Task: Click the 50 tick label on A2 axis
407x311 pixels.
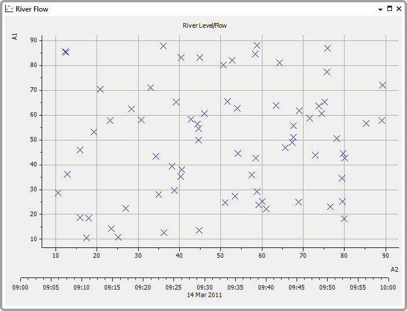Action: click(220, 256)
